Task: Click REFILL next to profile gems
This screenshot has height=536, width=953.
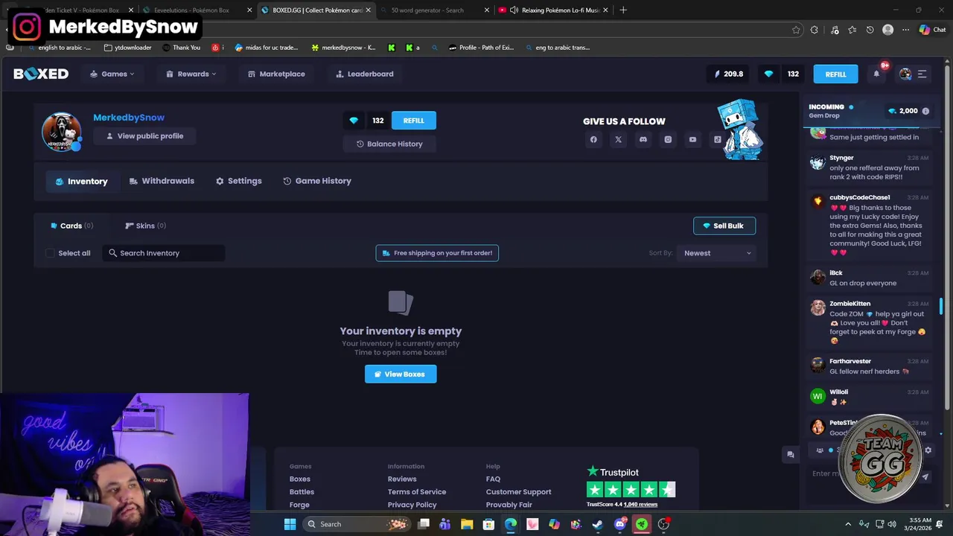Action: point(413,121)
